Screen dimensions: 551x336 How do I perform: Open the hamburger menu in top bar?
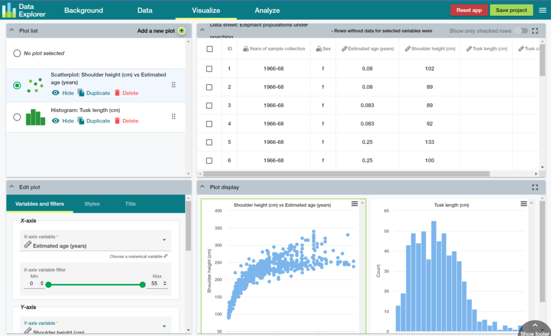point(542,10)
